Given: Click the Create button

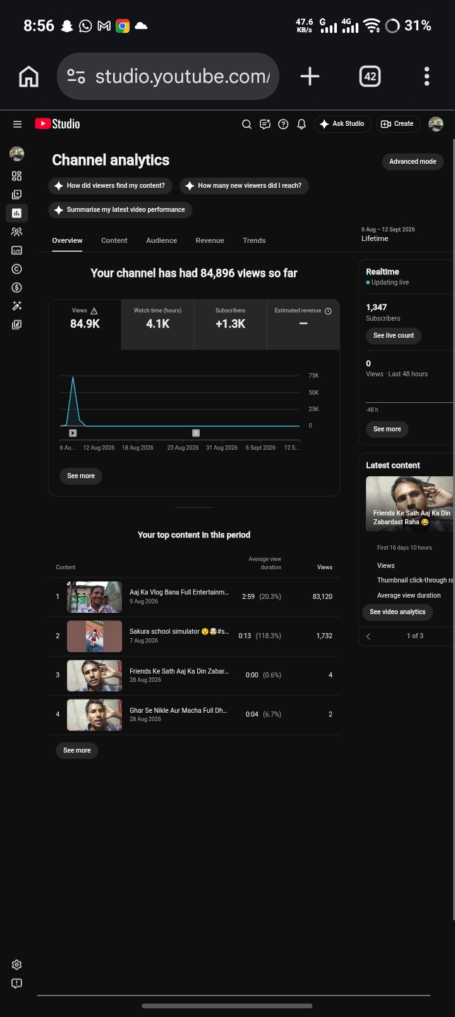Looking at the screenshot, I should coord(397,124).
